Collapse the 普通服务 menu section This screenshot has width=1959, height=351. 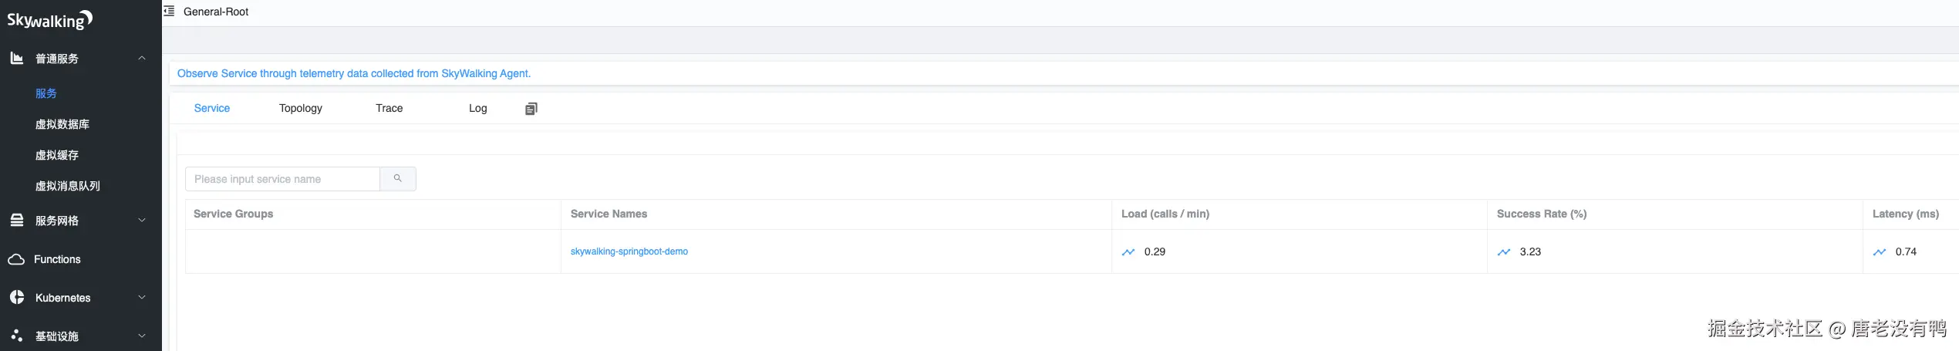[x=142, y=59]
